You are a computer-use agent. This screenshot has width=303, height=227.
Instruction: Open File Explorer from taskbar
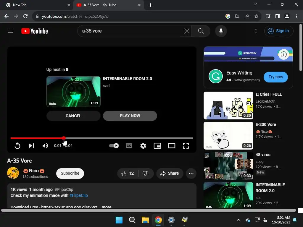pos(145,220)
